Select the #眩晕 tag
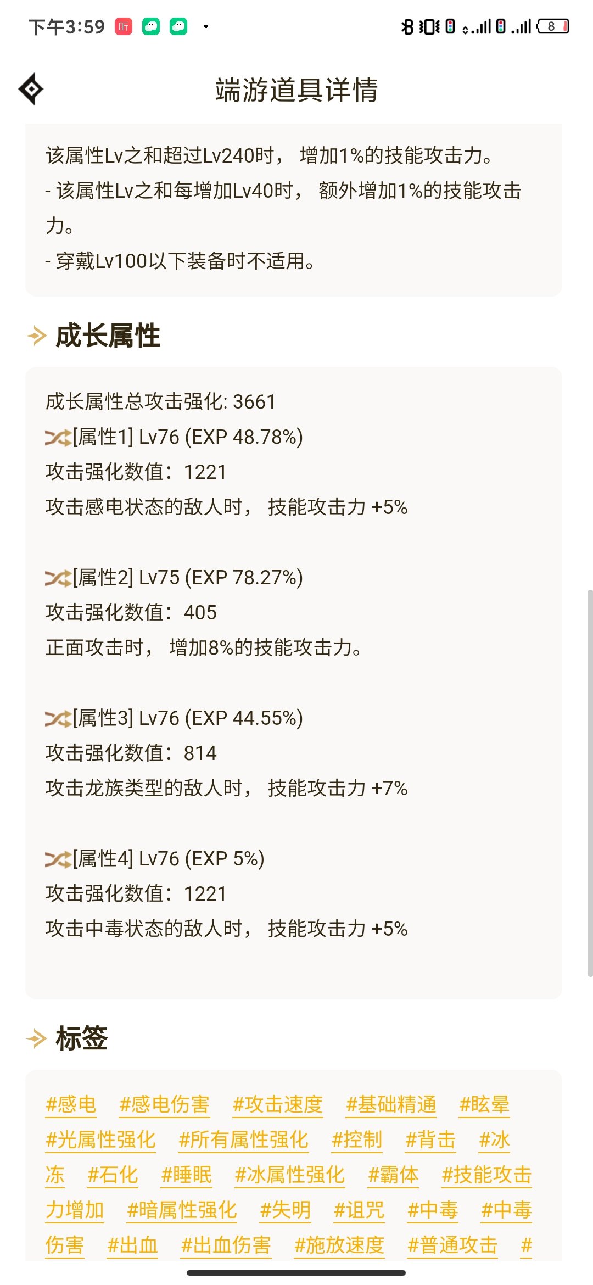593x1285 pixels. (484, 1104)
